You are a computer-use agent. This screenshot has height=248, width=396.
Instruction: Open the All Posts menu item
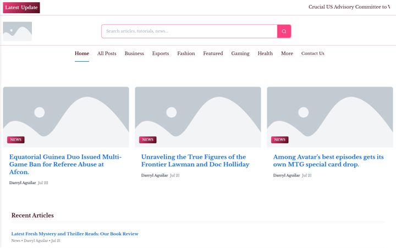pos(107,53)
